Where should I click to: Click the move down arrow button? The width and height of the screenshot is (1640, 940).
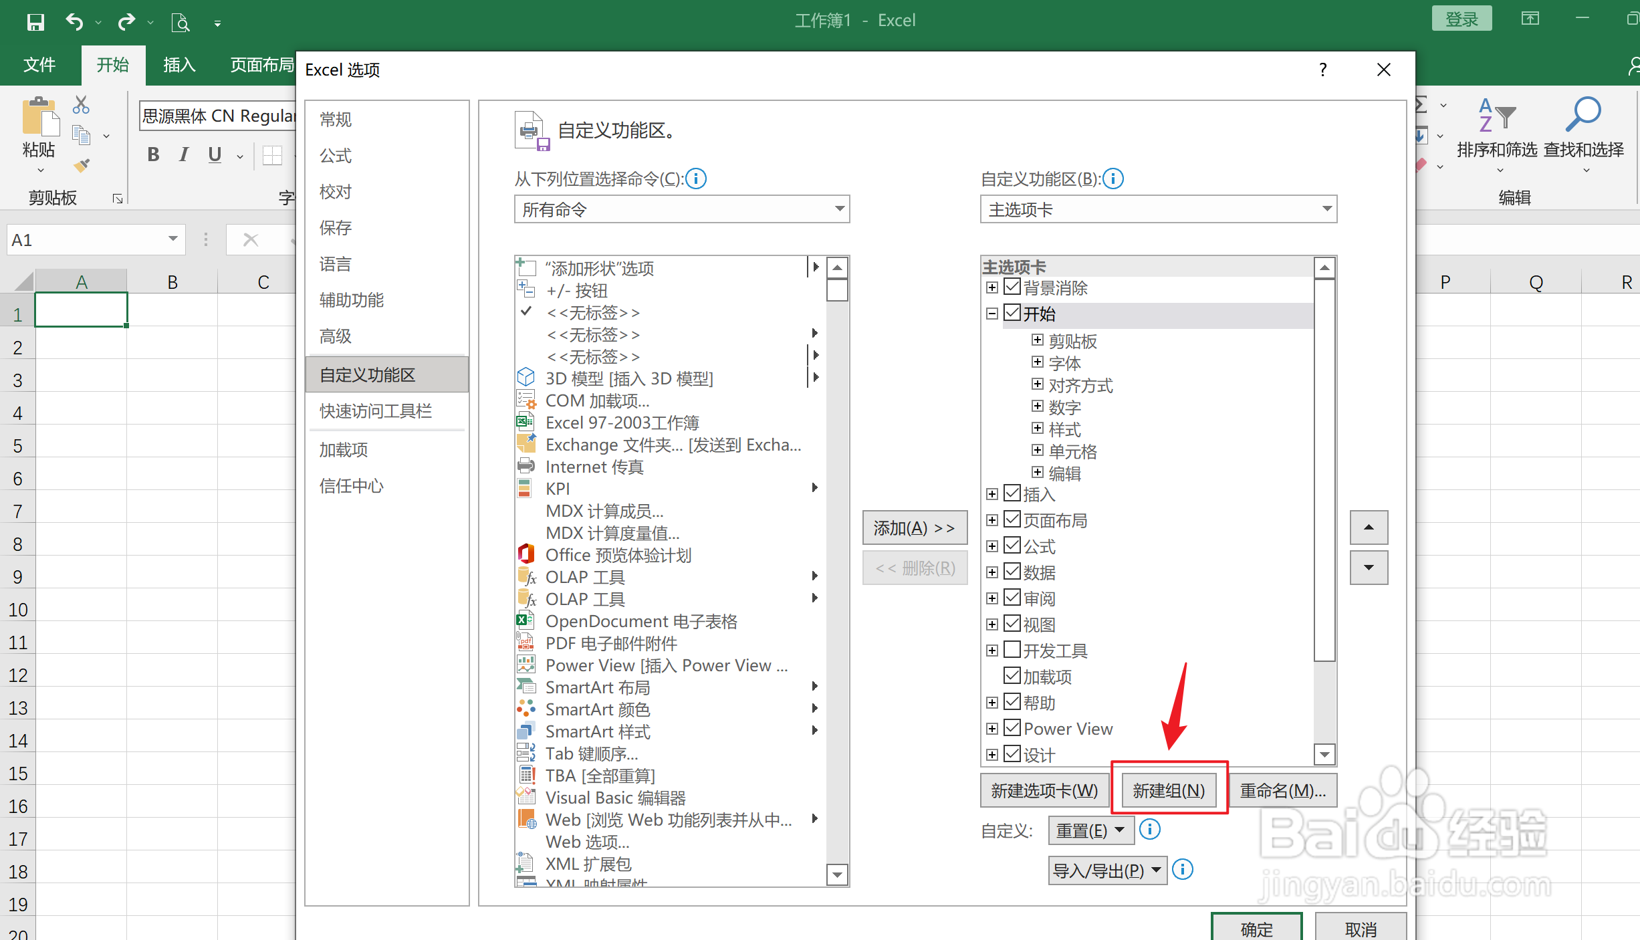1369,568
